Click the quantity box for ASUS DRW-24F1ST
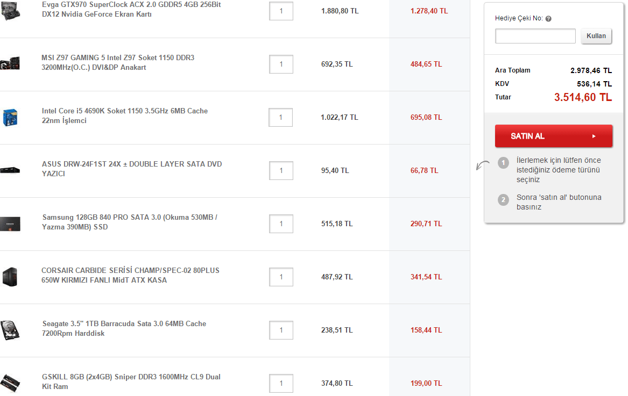 (x=281, y=170)
